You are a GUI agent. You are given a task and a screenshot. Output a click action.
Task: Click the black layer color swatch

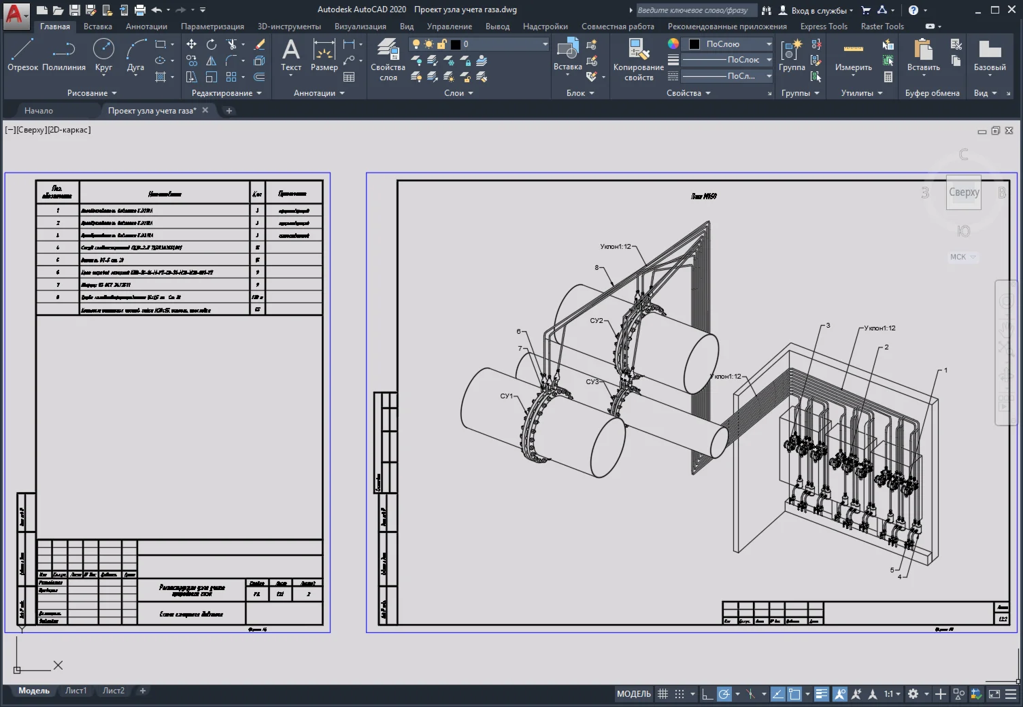(456, 44)
